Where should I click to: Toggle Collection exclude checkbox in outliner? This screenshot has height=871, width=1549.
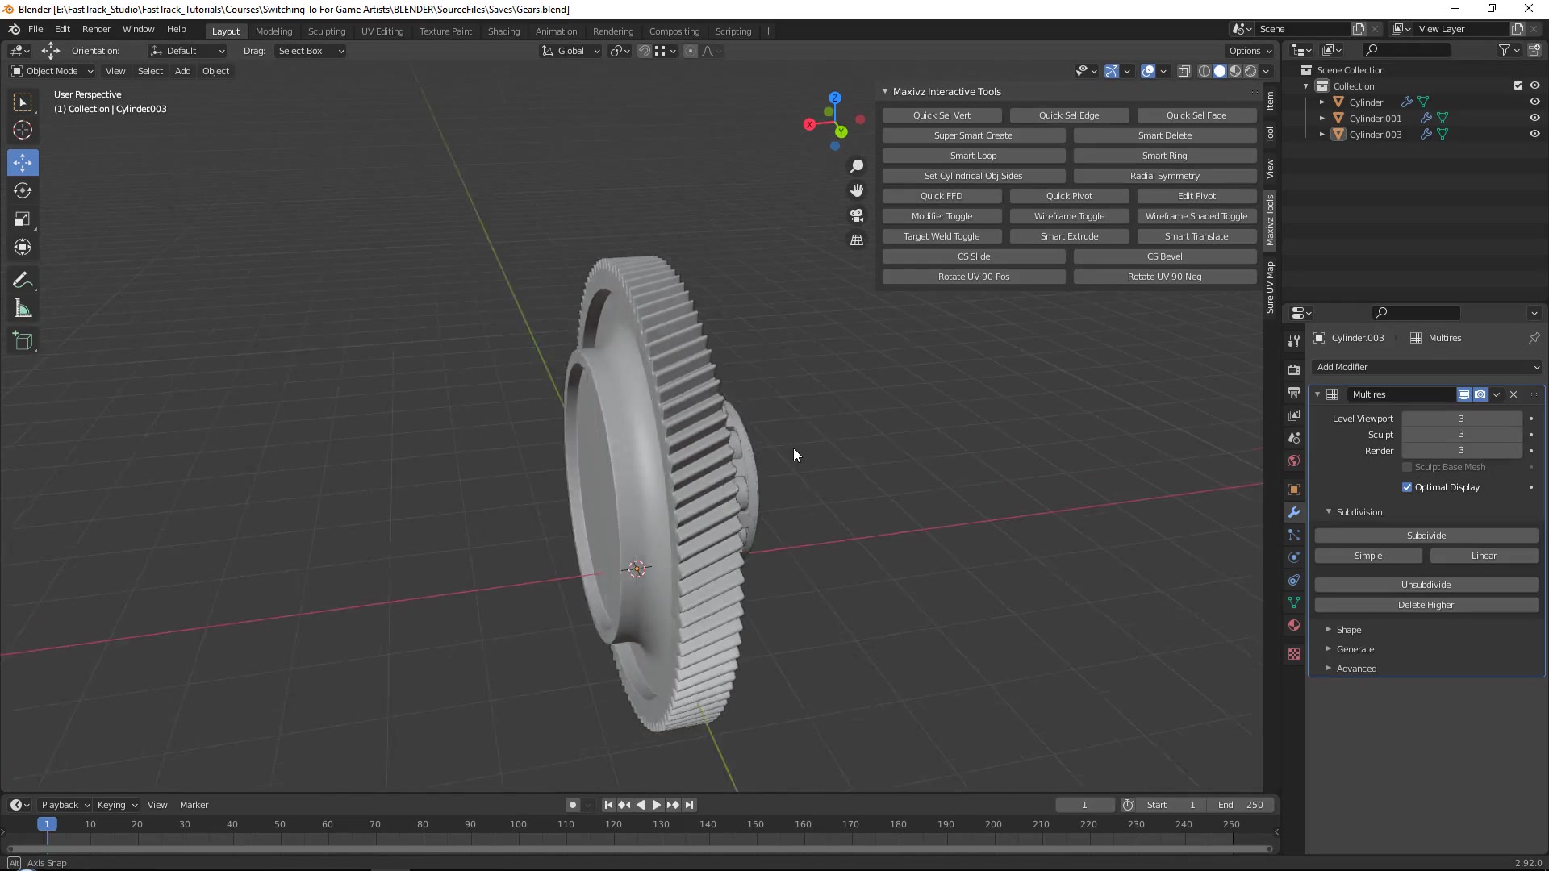[x=1518, y=85]
